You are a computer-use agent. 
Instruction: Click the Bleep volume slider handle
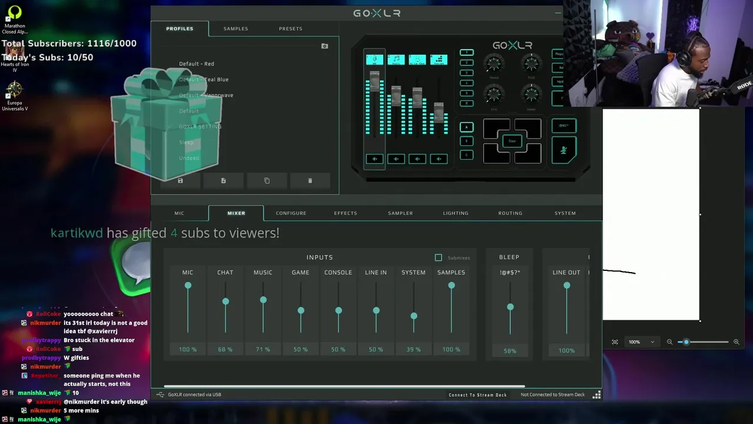[x=510, y=307]
